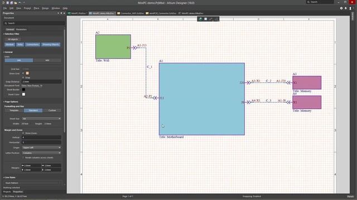The width and height of the screenshot is (357, 200).
Task: Select mm units
Action: coord(19,61)
